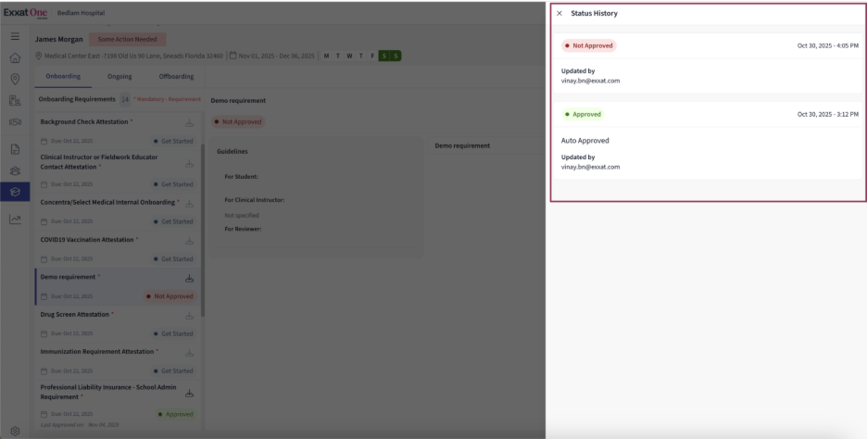Open settings gear at sidebar bottom
The height and width of the screenshot is (439, 867).
click(x=15, y=431)
